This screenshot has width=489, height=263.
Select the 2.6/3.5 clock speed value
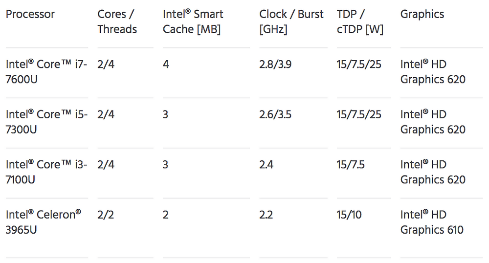[x=275, y=115]
